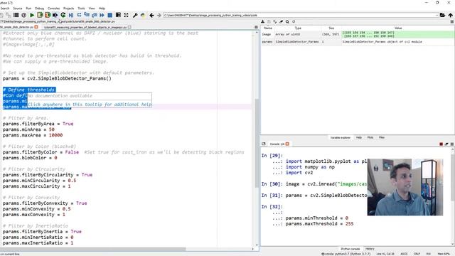455x256 pixels.
Task: Go back with the left arrow
Action: click(151, 15)
